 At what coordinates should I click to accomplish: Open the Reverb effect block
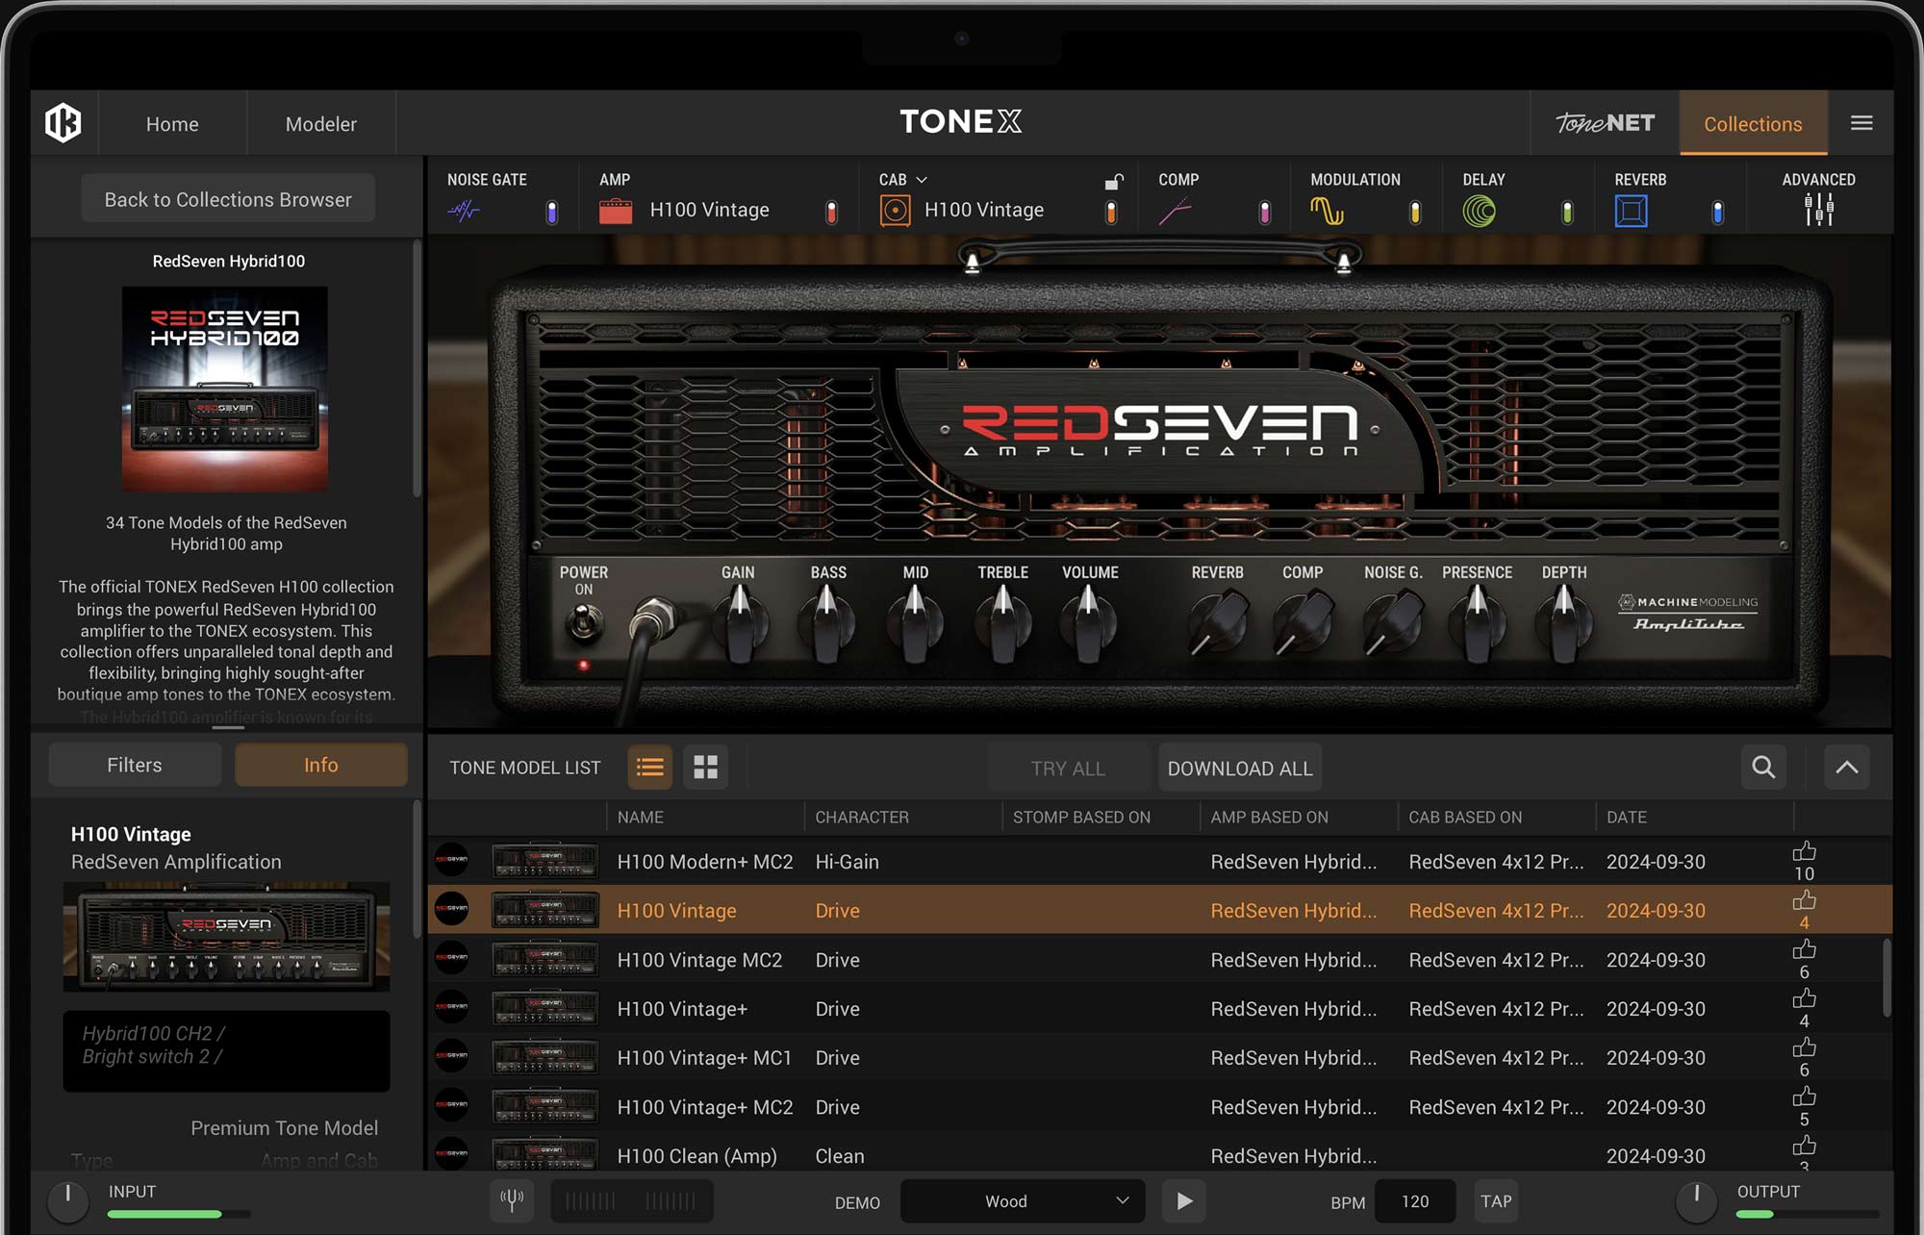pyautogui.click(x=1631, y=209)
